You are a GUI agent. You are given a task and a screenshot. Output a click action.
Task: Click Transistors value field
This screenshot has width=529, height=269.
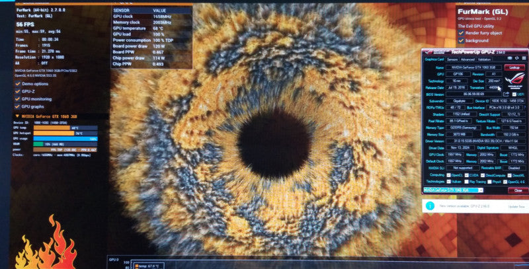click(495, 87)
